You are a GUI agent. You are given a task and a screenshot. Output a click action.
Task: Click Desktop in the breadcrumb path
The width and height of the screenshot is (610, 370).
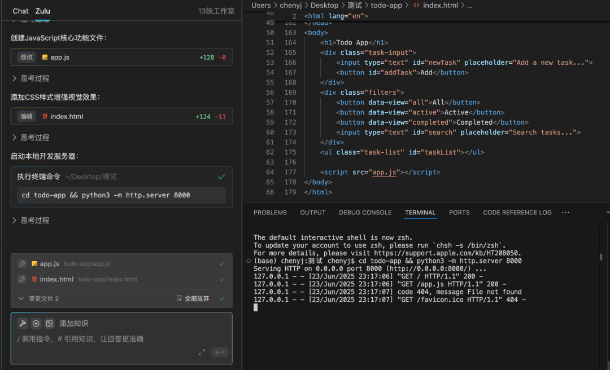(x=324, y=6)
